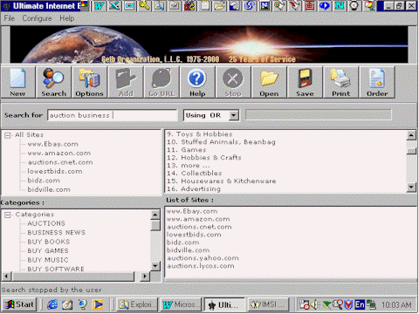Image resolution: width=419 pixels, height=314 pixels.
Task: Click scroll down arrow of results list
Action: pos(411,187)
